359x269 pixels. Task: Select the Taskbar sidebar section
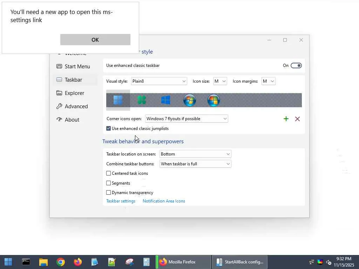click(75, 80)
